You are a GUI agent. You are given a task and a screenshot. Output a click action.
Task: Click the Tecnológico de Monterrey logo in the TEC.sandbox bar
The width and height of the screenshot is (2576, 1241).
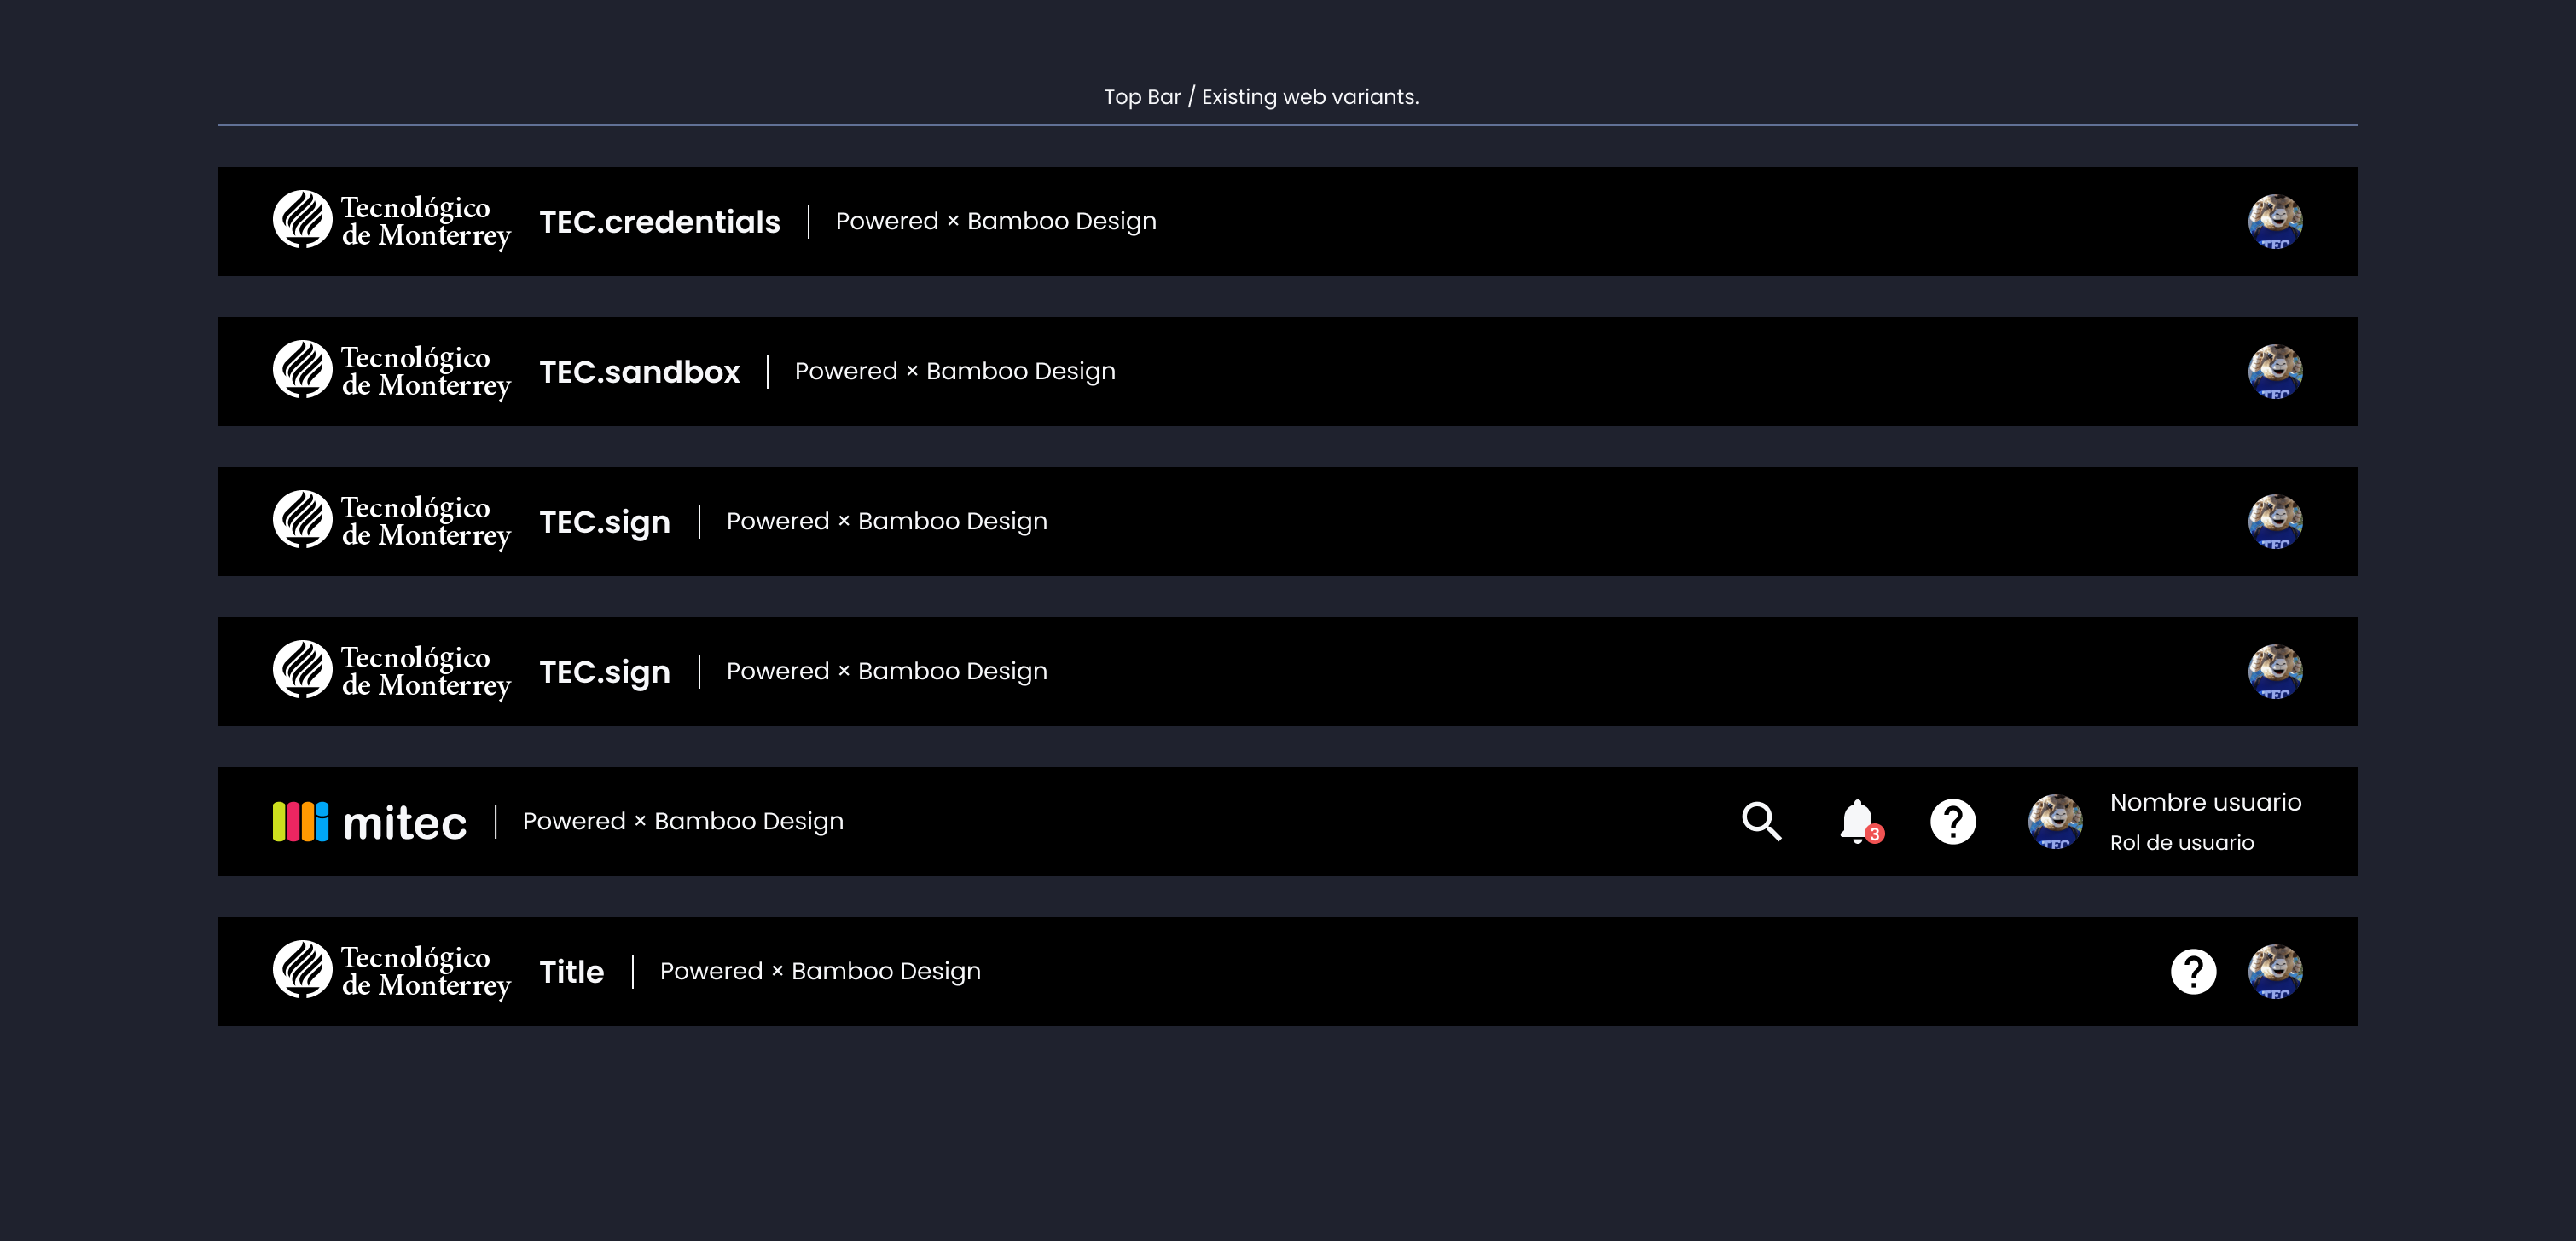(x=392, y=371)
